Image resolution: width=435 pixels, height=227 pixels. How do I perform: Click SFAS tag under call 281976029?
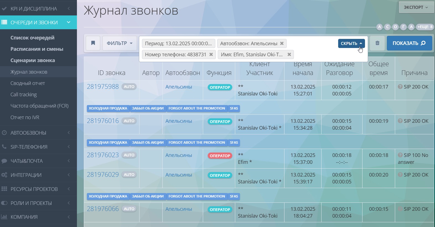(x=234, y=196)
